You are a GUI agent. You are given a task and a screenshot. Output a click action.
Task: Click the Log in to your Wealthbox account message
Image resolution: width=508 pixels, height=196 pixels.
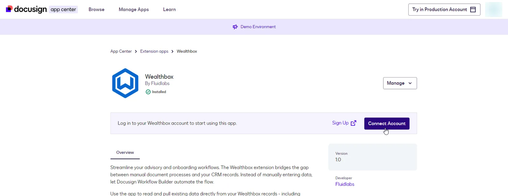click(177, 123)
